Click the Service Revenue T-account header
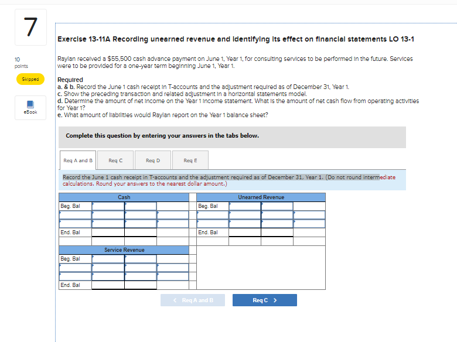The image size is (457, 342). click(x=124, y=250)
